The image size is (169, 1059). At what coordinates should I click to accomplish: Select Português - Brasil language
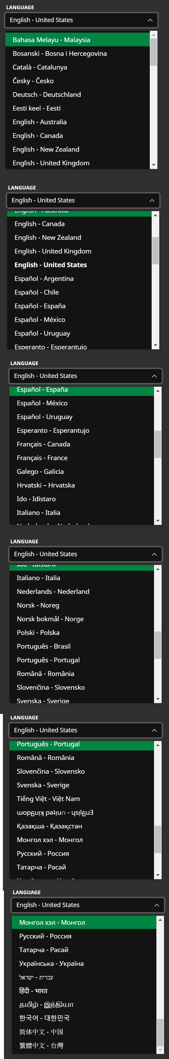82,646
